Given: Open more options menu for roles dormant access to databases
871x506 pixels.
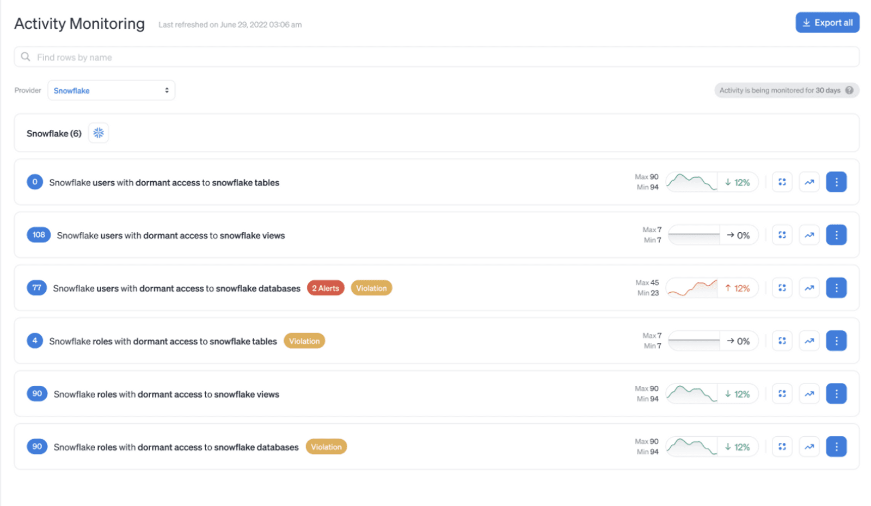Looking at the screenshot, I should [836, 447].
